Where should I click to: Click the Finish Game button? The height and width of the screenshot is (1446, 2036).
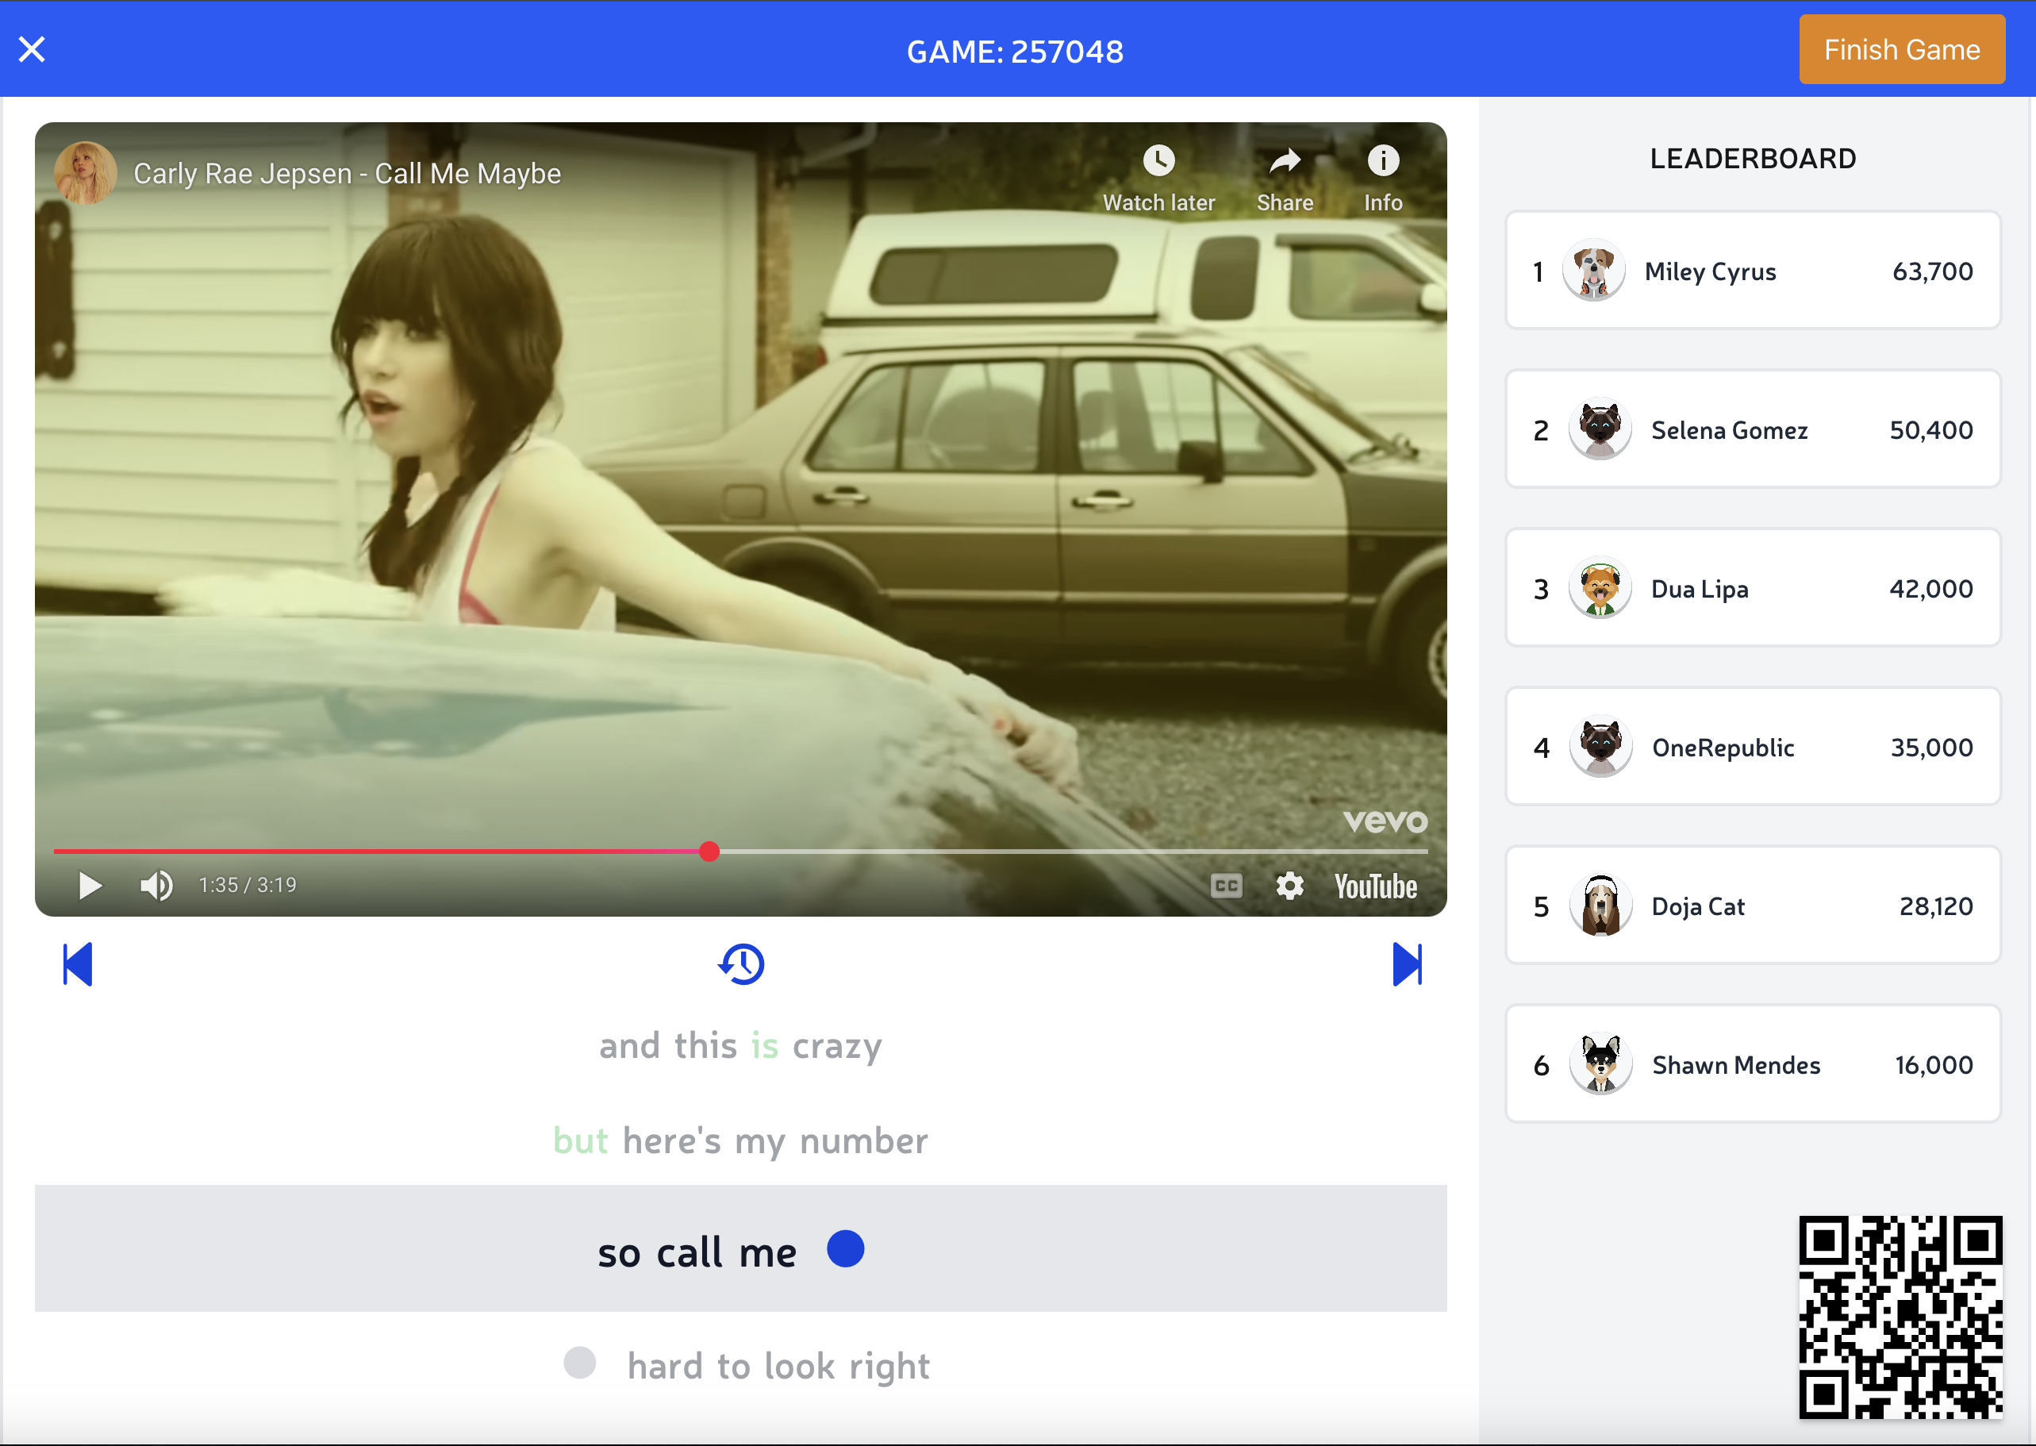coord(1902,49)
